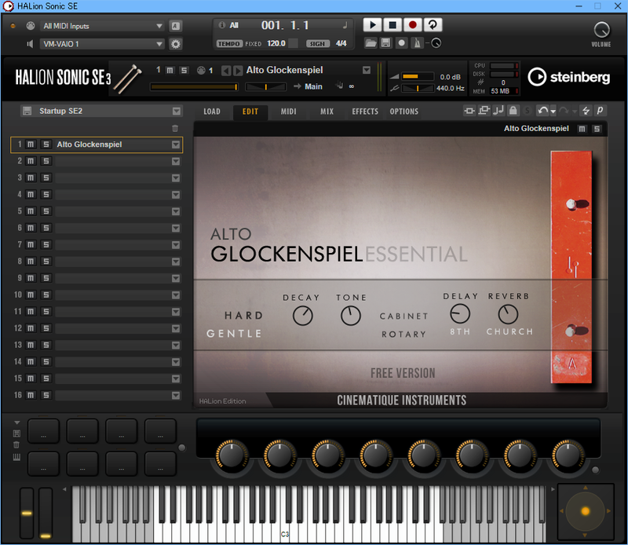Image resolution: width=628 pixels, height=545 pixels.
Task: Toggle Mute in the edit panel title bar
Action: click(582, 129)
